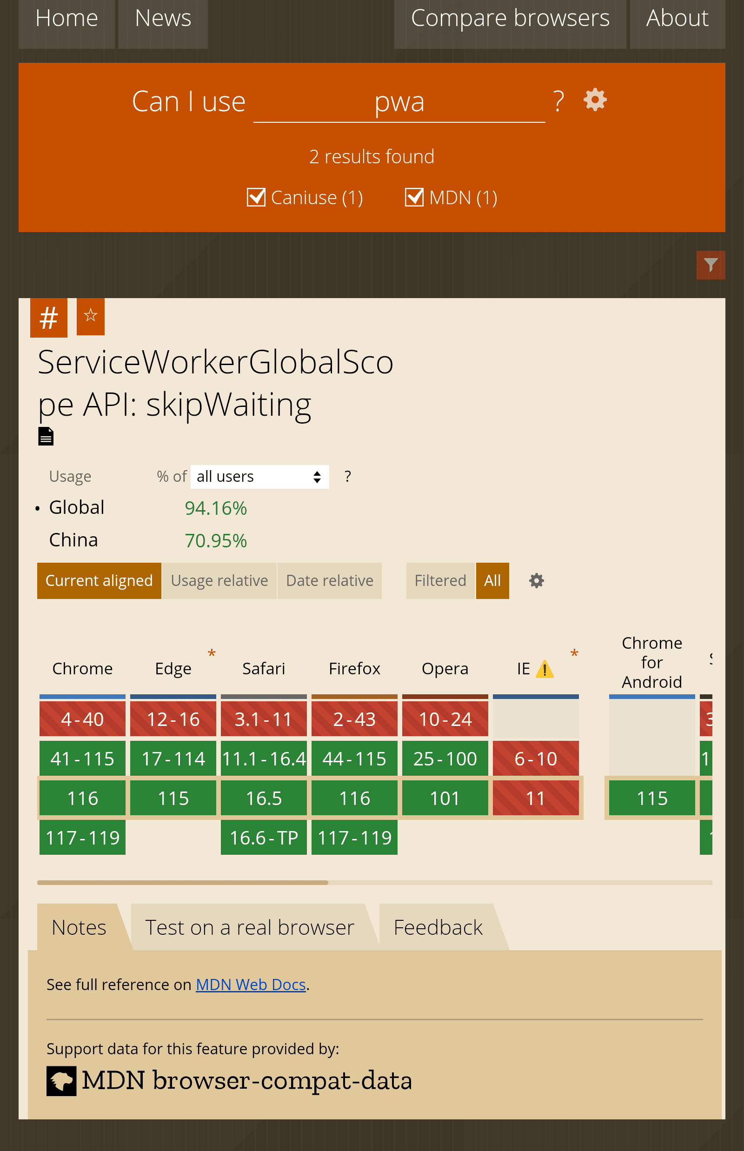Follow the MDN Web Docs link

coord(251,985)
